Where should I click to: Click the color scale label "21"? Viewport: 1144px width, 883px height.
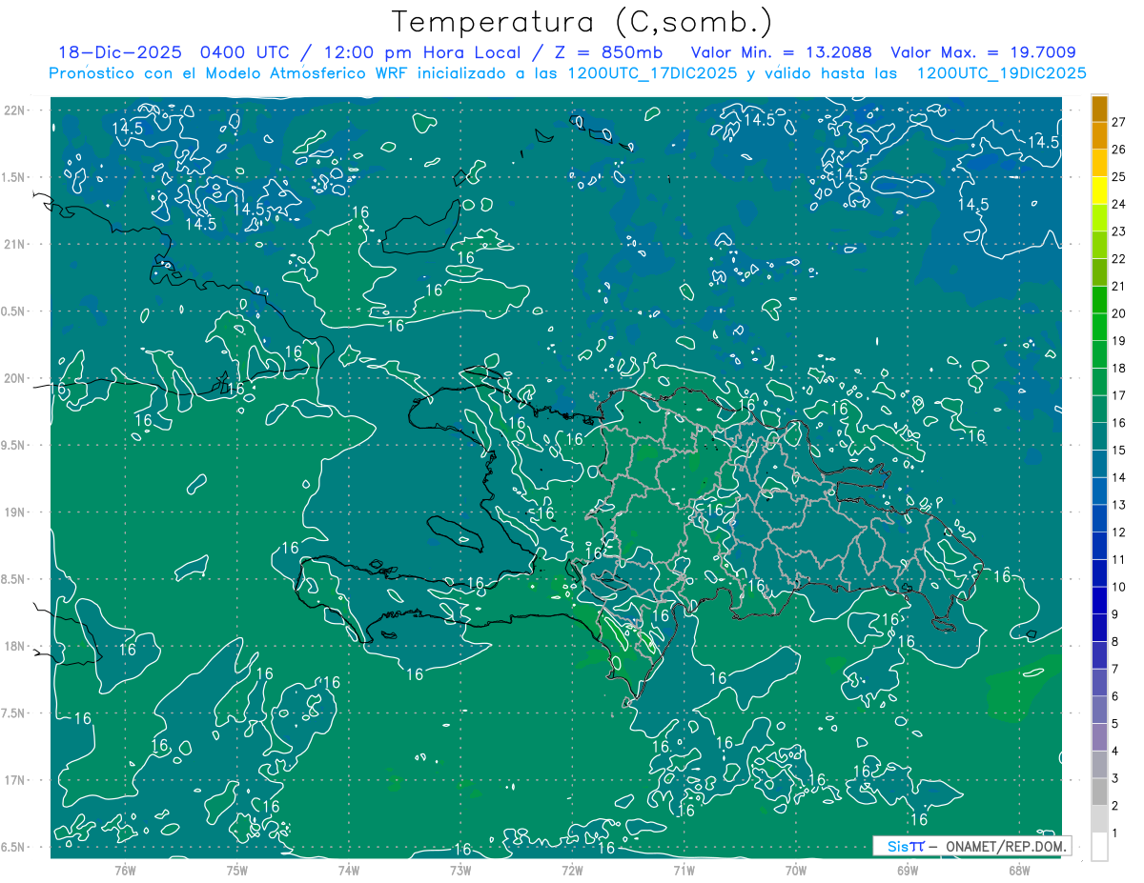click(1119, 286)
